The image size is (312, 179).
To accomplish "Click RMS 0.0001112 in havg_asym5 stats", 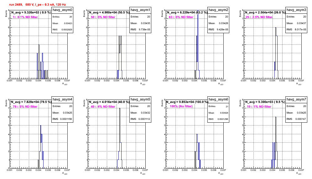I will (x=140, y=119).
